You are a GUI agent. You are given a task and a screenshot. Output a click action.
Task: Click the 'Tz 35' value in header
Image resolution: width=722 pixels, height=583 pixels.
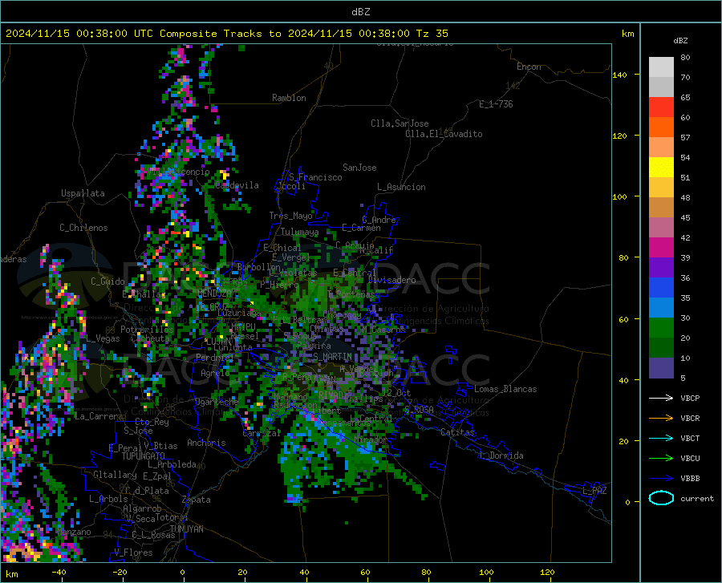click(432, 34)
